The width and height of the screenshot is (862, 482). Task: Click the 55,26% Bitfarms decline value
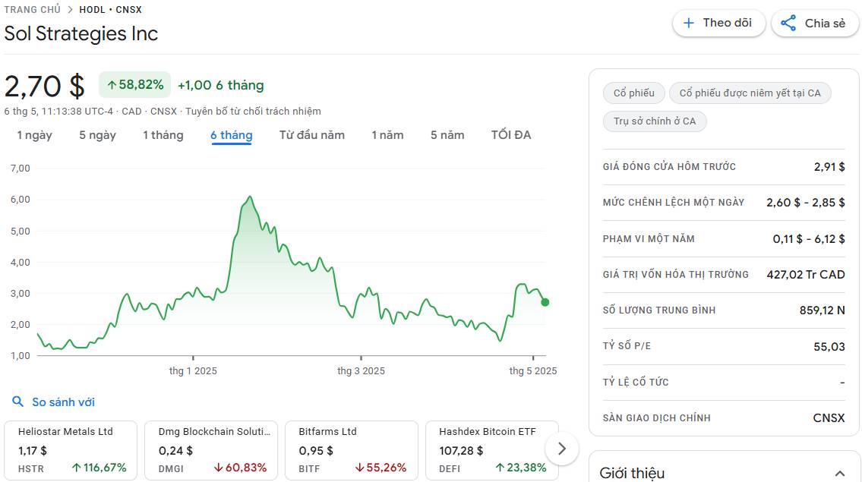tap(380, 468)
